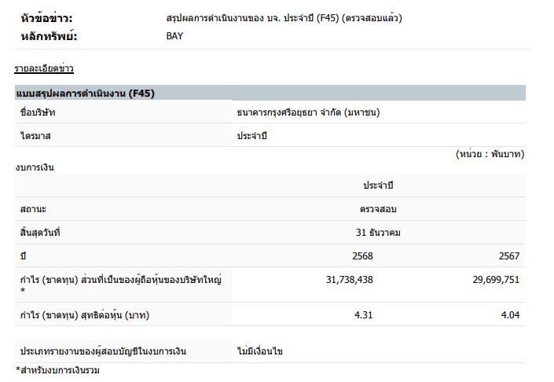Screen dimensions: 554x382
Task: Click the net profit value 31,738,438
Action: pyautogui.click(x=350, y=280)
